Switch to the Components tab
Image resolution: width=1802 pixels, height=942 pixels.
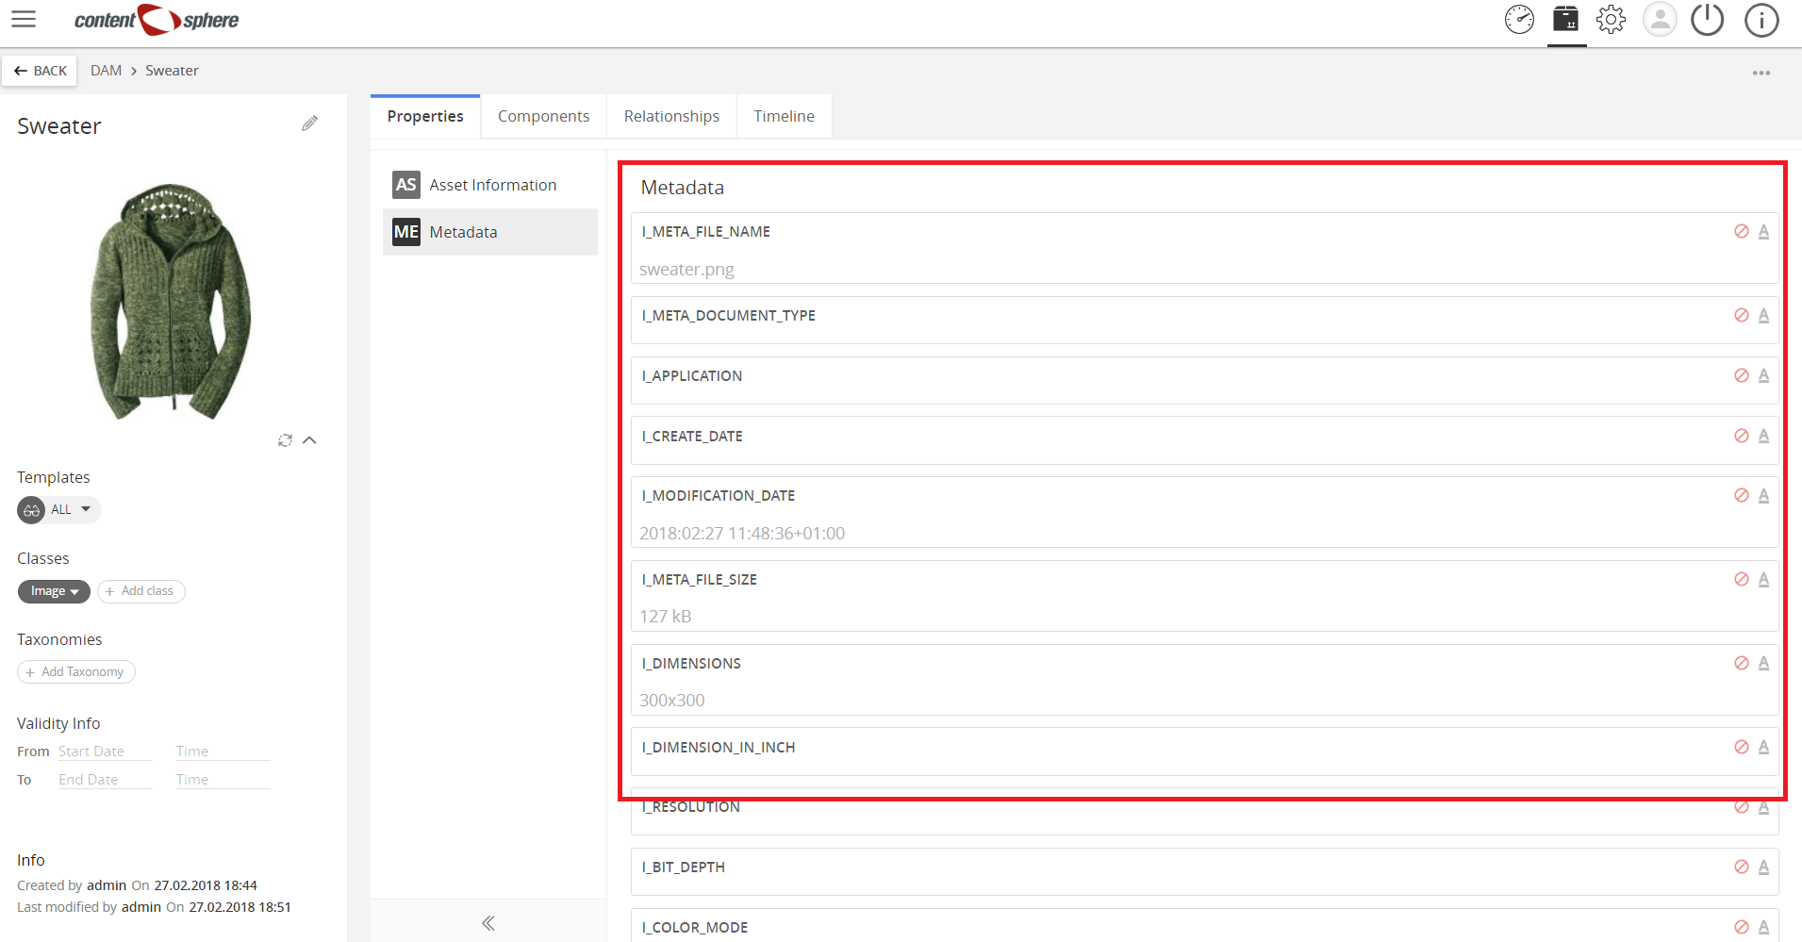tap(543, 116)
